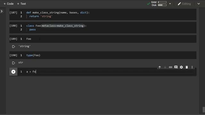Click the connected checkmark icon
Viewport: 205px width, 115px height.
148,4
